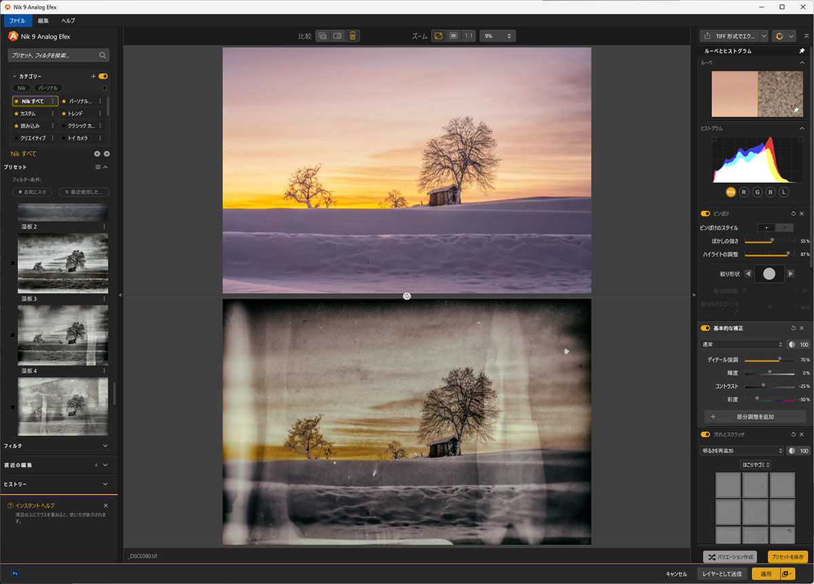The height and width of the screenshot is (584, 814).
Task: Expand the フィルタ section
Action: click(105, 446)
